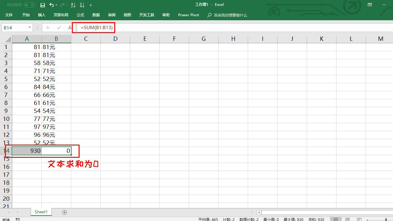This screenshot has width=393, height=221.
Task: Click cell A12 containing 96
Action: pos(27,135)
